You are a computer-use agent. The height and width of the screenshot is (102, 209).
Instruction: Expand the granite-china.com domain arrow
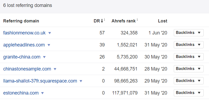pos(44,57)
